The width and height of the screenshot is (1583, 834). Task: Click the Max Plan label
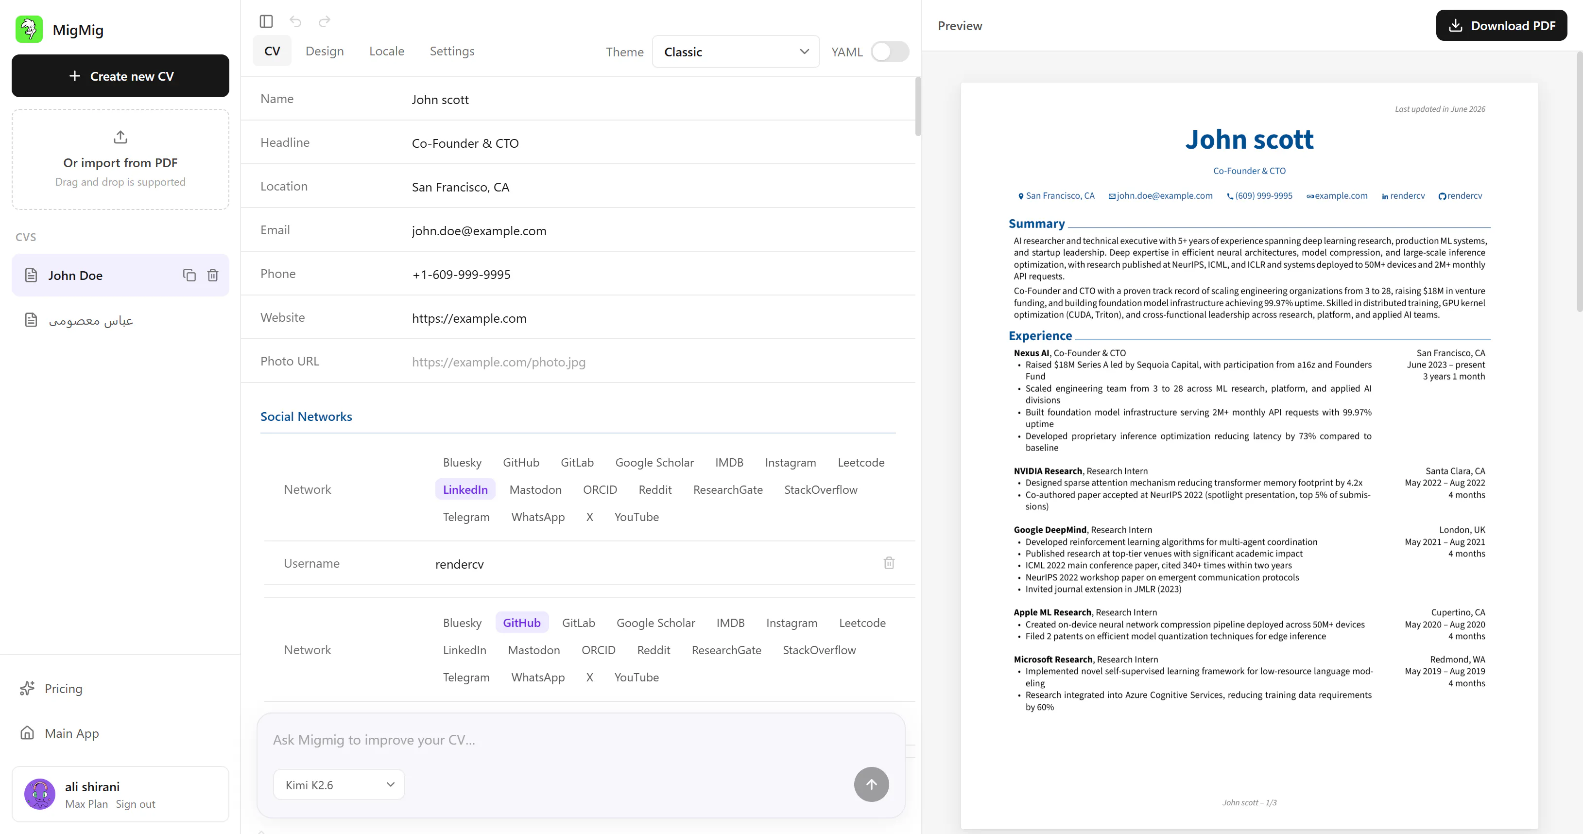(86, 804)
